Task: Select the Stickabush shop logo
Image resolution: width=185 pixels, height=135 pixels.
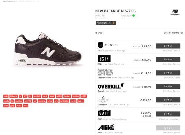Action: tap(103, 99)
